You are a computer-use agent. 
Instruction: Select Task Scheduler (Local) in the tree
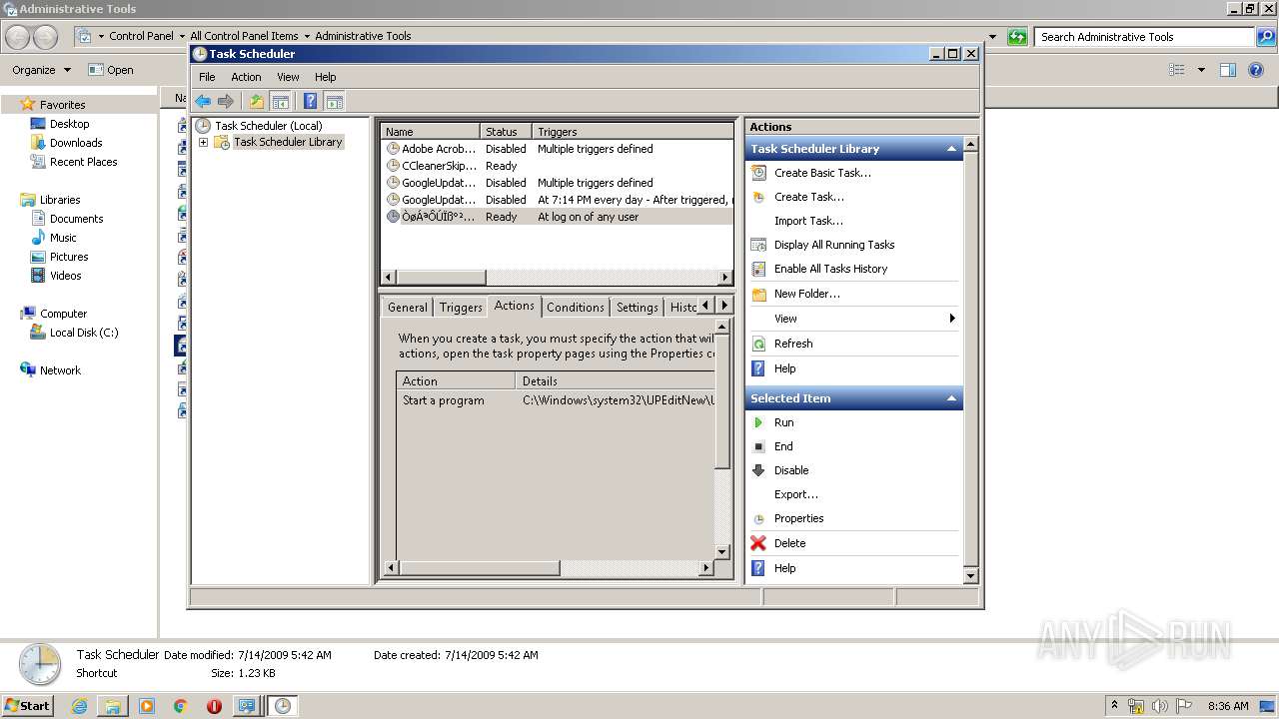(268, 126)
